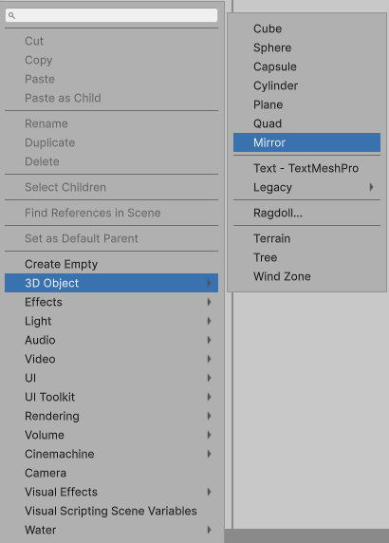Open the Light submenu
Viewport: 389px width, 543px height.
pyautogui.click(x=111, y=321)
